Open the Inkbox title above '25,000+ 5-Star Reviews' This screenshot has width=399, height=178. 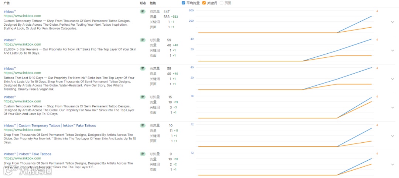[x=10, y=40]
